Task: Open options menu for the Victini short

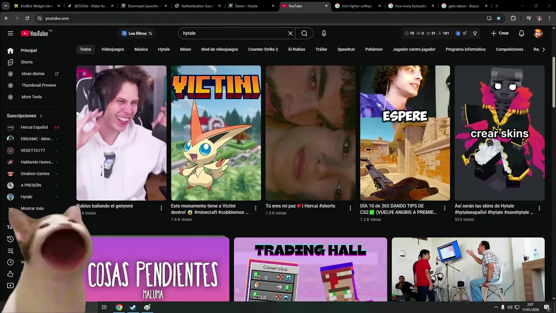Action: [256, 208]
